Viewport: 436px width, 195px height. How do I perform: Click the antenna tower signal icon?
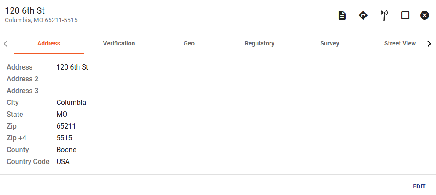[x=384, y=15]
